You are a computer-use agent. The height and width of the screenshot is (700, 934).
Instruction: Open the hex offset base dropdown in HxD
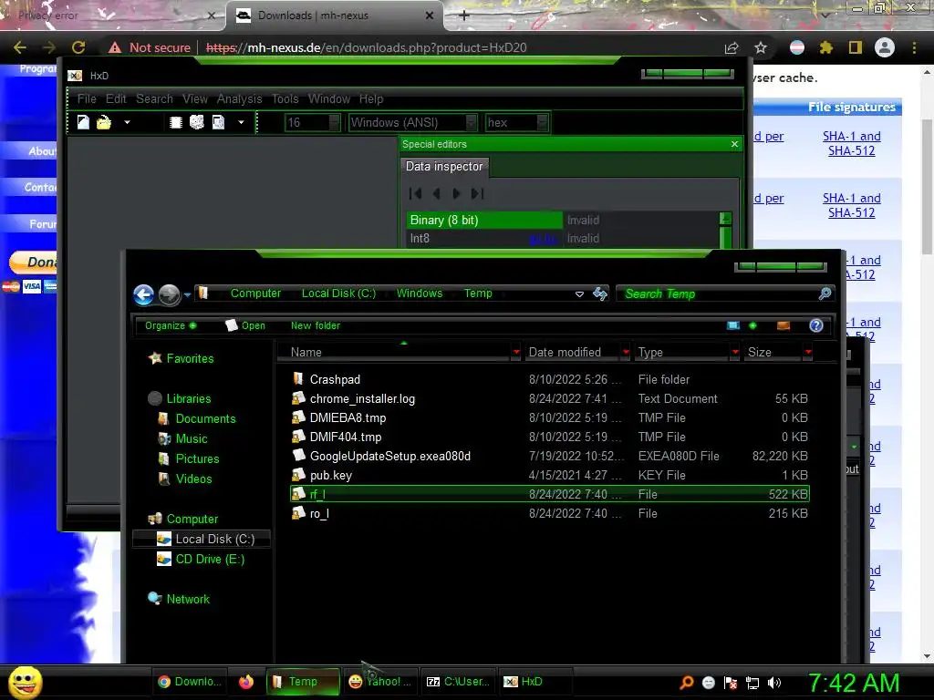pos(542,123)
